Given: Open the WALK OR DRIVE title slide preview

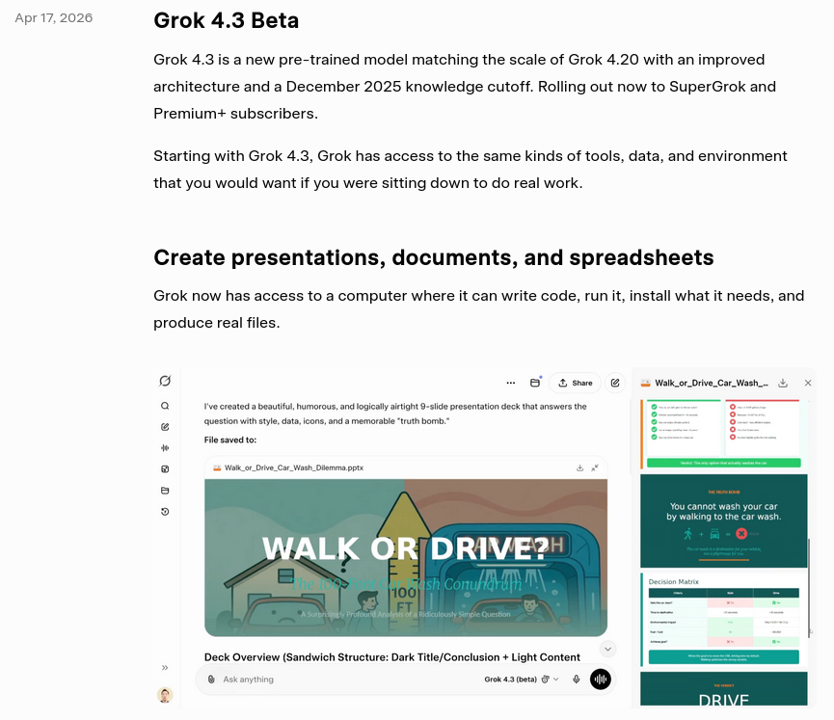Looking at the screenshot, I should (x=406, y=557).
